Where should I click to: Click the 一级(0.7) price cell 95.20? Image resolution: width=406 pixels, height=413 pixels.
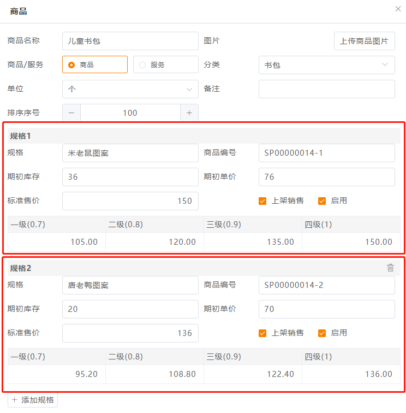pos(57,374)
